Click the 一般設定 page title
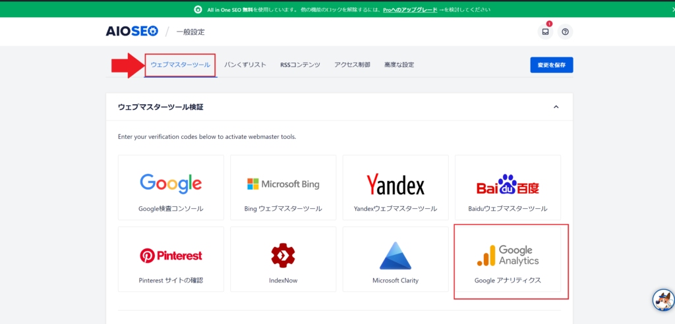This screenshot has height=324, width=675. tap(191, 32)
